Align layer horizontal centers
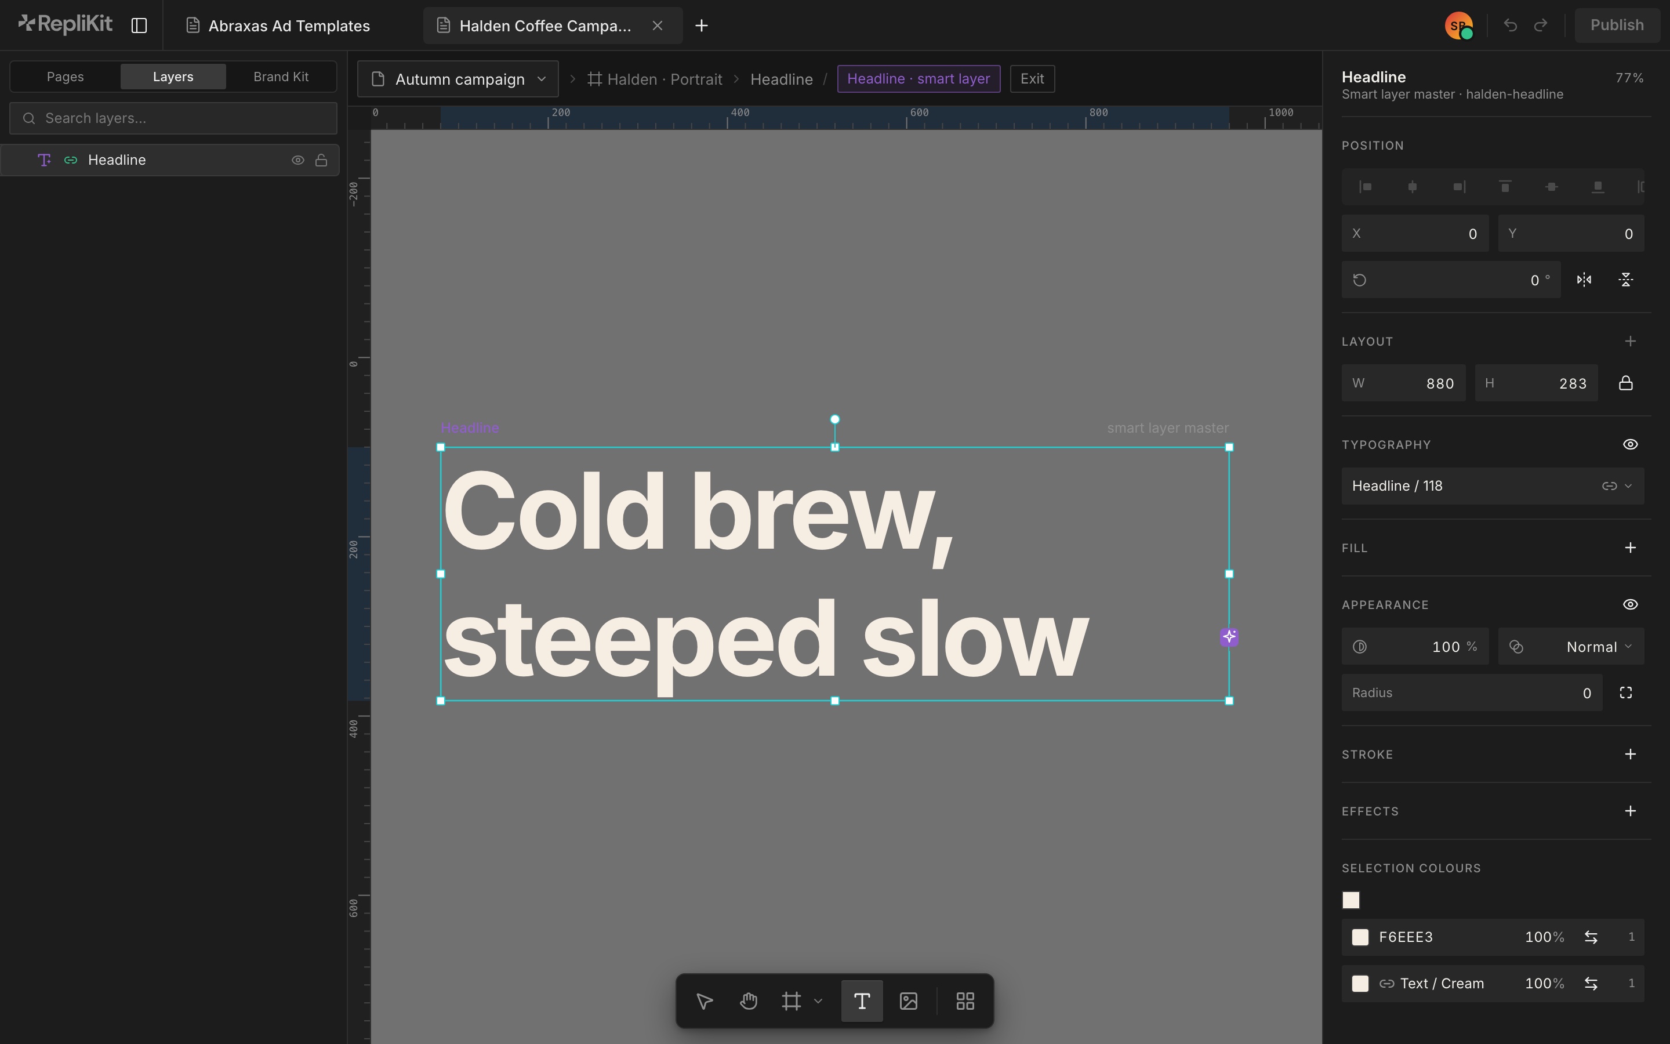Image resolution: width=1670 pixels, height=1044 pixels. [x=1412, y=187]
